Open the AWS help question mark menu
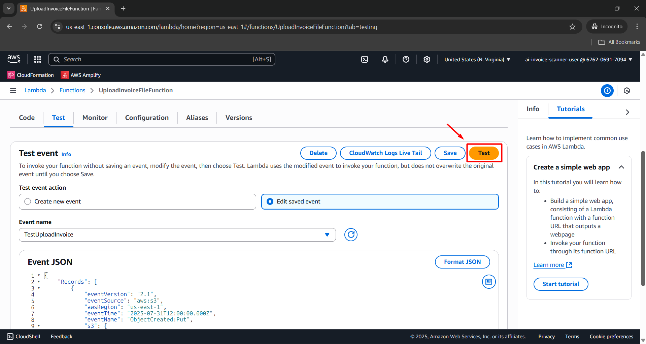 (x=406, y=59)
